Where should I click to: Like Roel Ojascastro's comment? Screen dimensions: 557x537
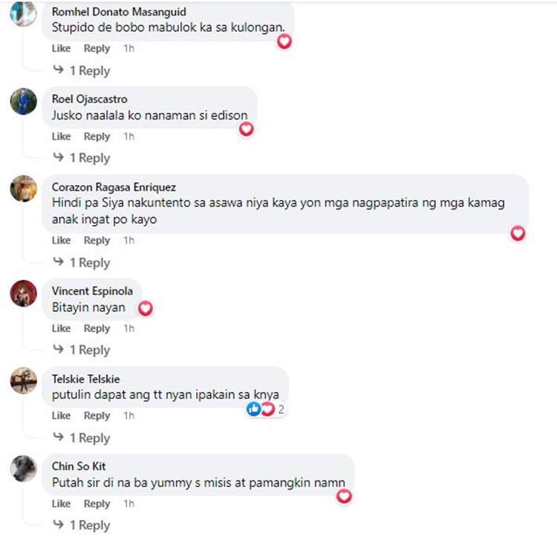[x=61, y=137]
